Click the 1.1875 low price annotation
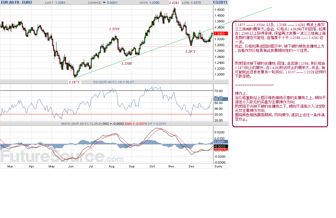This screenshot has width=336, height=218. tap(74, 82)
